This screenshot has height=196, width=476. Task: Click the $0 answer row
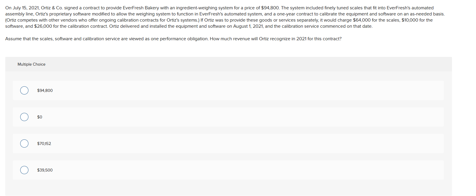pos(205,117)
